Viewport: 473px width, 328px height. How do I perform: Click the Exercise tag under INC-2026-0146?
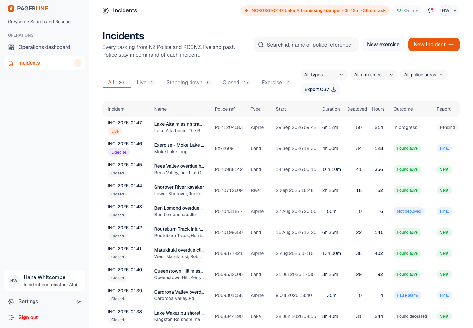coord(119,152)
